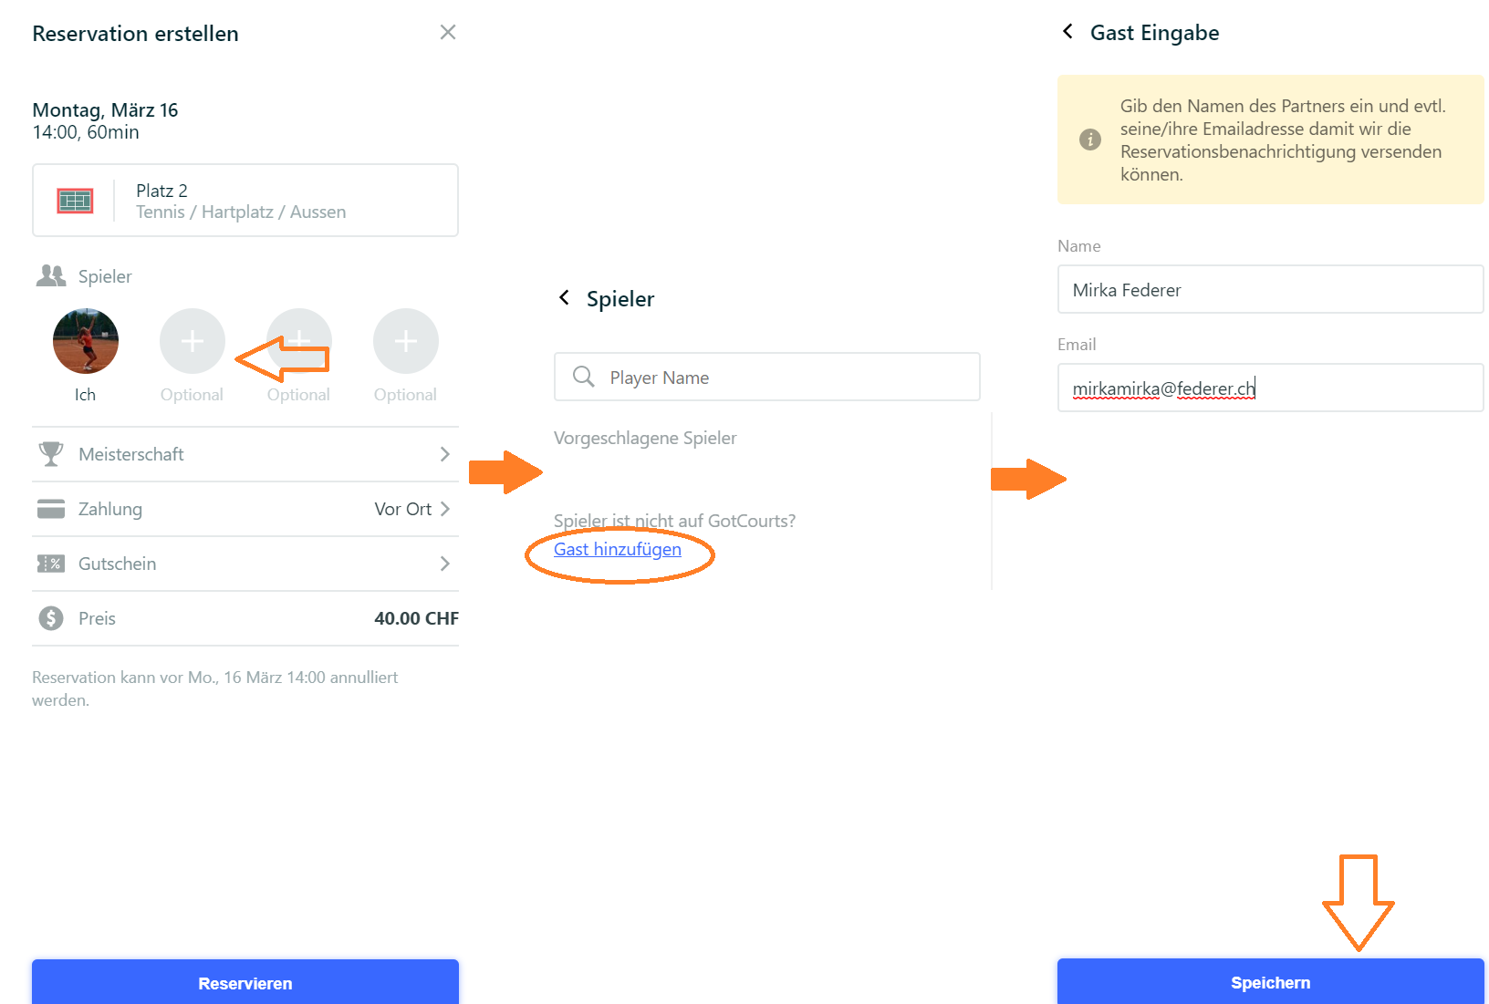The width and height of the screenshot is (1489, 1004).
Task: Go back from Gast Eingabe panel
Action: [1067, 32]
